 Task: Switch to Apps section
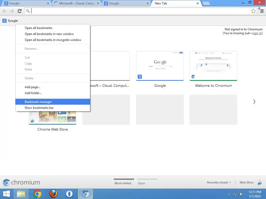click(147, 182)
